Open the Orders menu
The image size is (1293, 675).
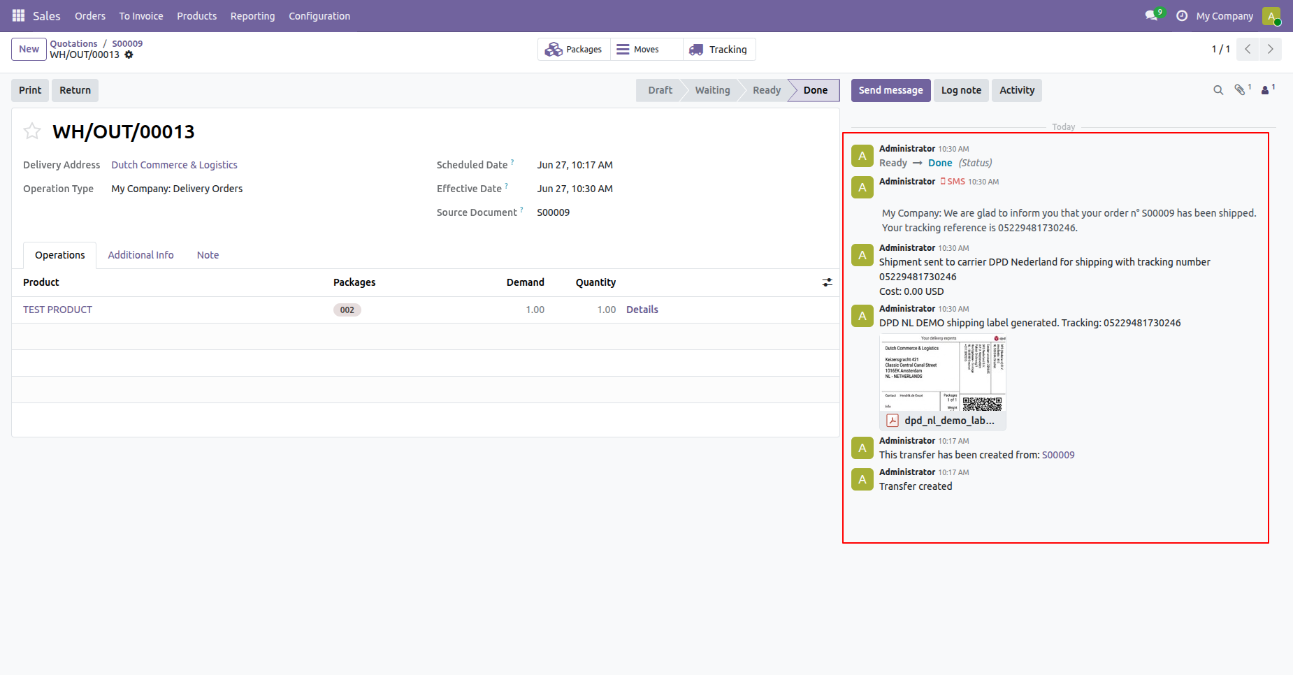pyautogui.click(x=90, y=16)
